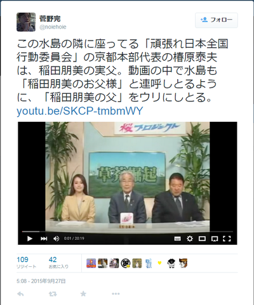254x305 pixels.
Task: Favorite the tweet with star icon
Action: [83, 294]
